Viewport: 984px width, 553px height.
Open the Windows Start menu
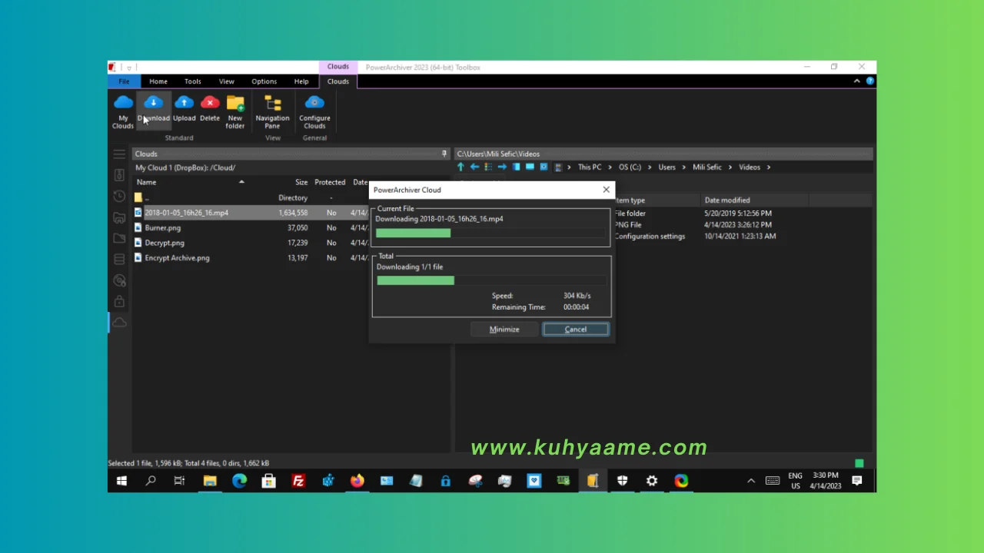(121, 481)
